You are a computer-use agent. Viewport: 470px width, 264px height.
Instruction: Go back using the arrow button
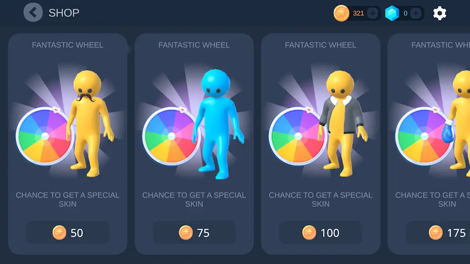(x=33, y=12)
